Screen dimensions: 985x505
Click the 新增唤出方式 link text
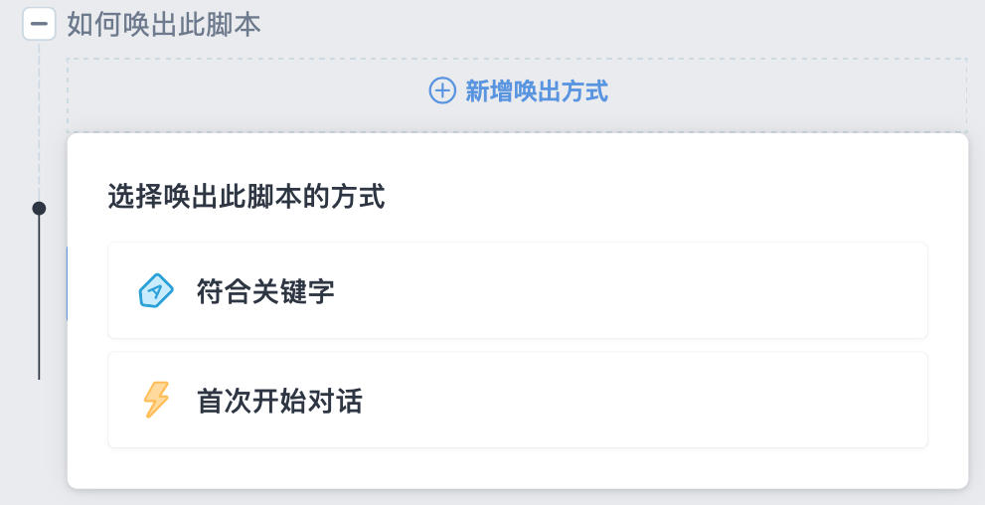[537, 91]
